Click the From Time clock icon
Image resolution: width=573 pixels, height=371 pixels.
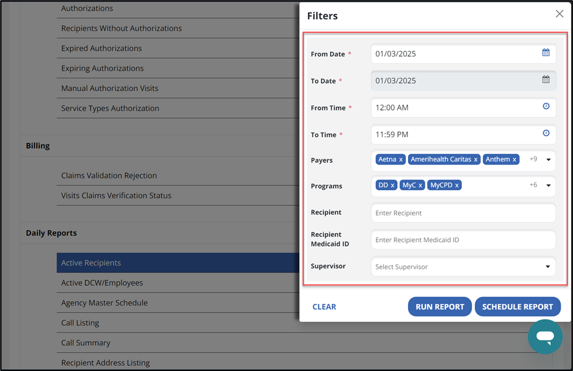tap(545, 107)
